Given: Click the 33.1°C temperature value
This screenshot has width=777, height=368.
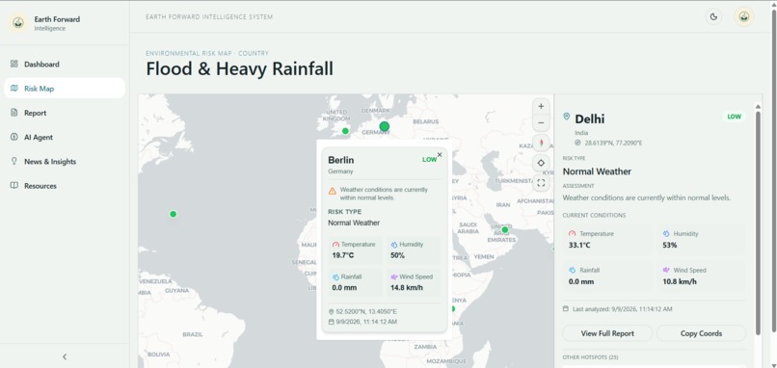Looking at the screenshot, I should tap(579, 245).
